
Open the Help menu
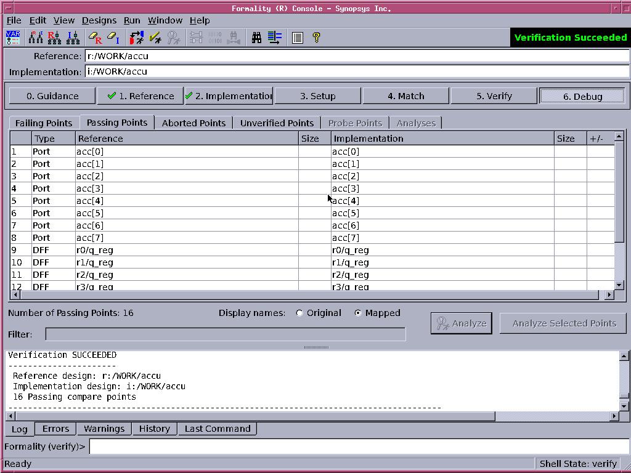(200, 20)
